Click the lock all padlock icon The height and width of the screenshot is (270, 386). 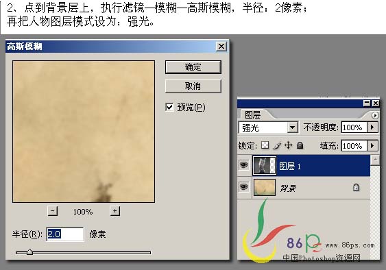pyautogui.click(x=300, y=145)
